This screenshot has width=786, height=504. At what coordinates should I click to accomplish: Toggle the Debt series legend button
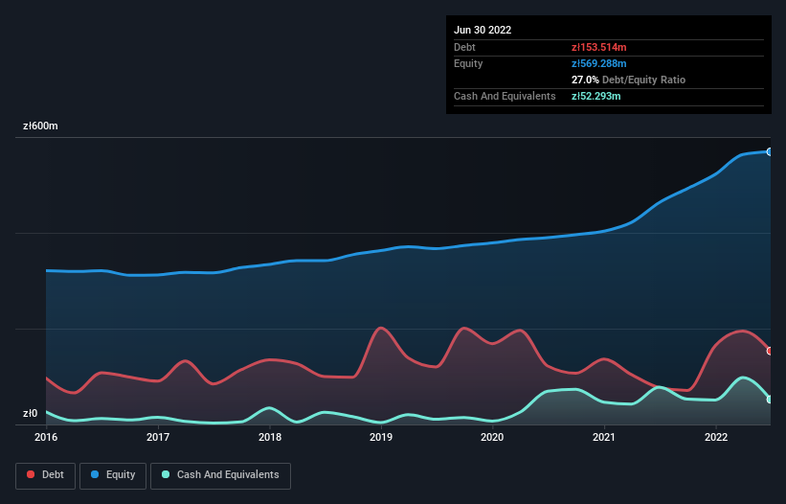coord(46,475)
